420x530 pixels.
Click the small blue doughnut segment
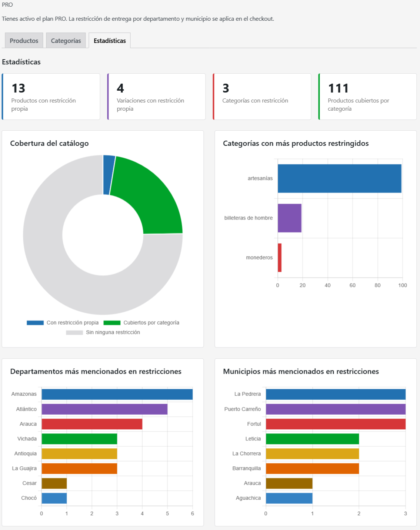pos(109,175)
